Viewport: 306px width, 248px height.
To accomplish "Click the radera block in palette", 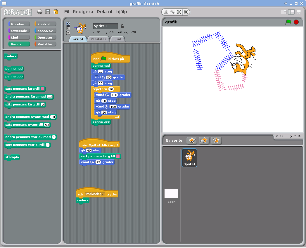I will tap(11, 56).
